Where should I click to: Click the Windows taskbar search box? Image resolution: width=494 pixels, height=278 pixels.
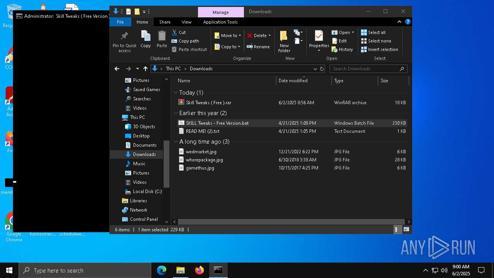pyautogui.click(x=85, y=270)
